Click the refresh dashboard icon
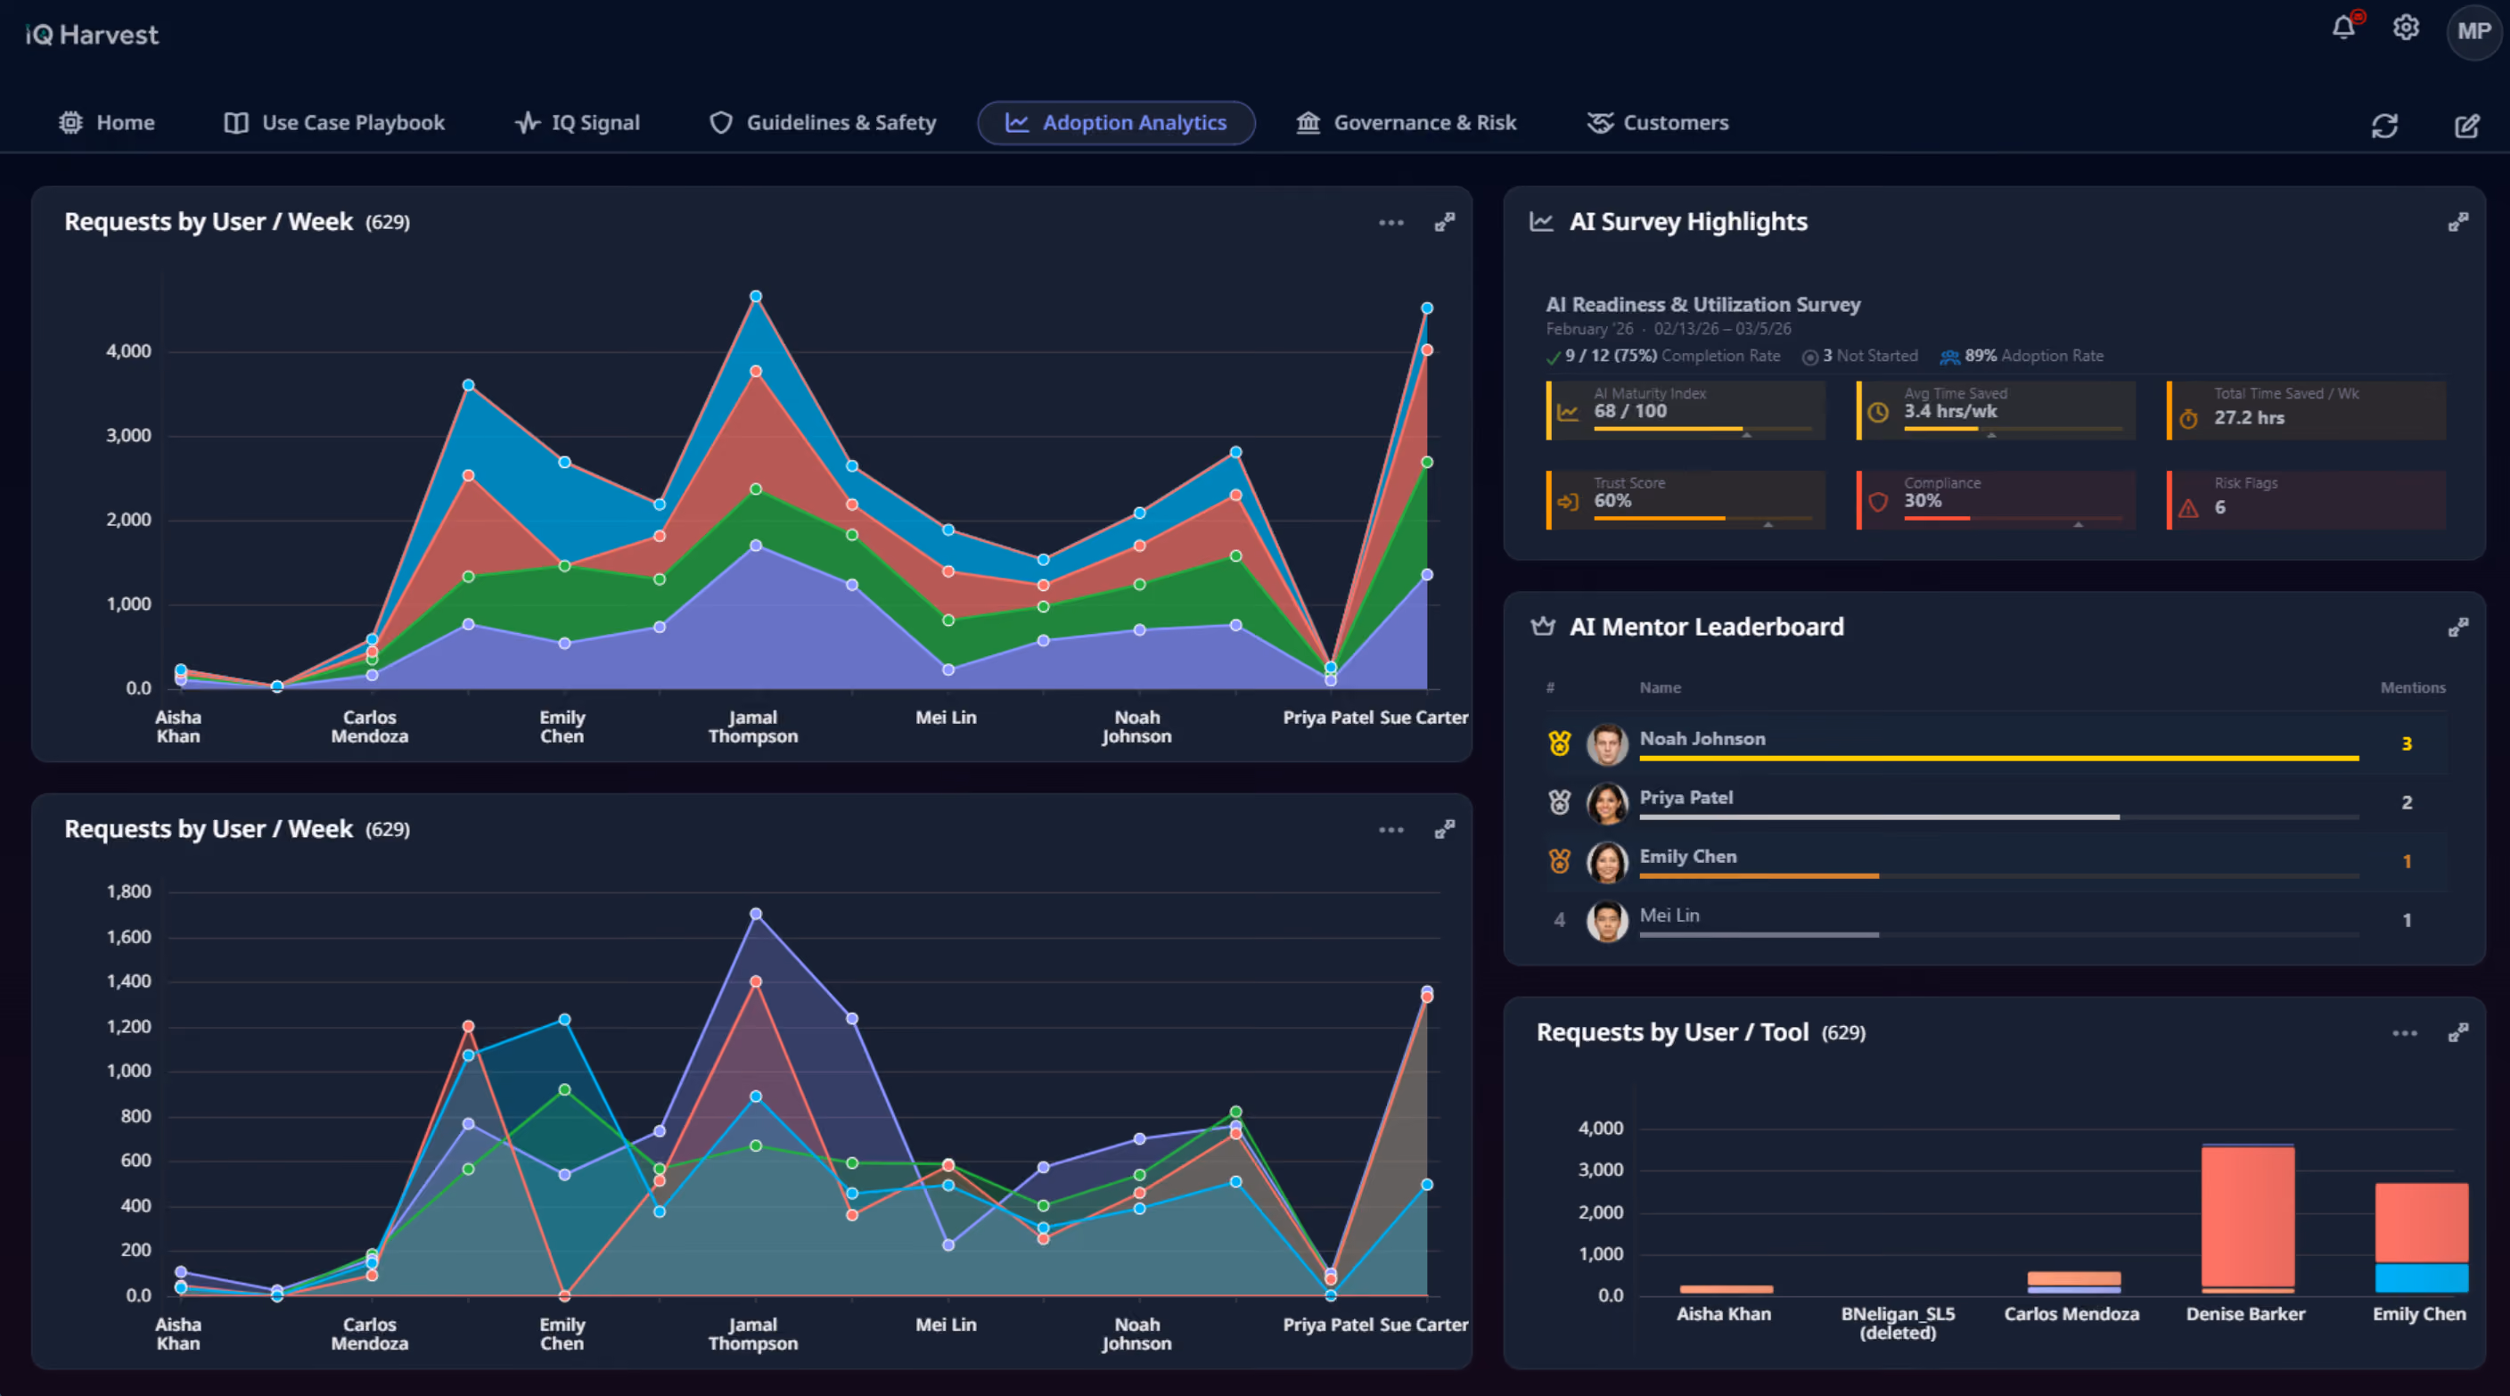The width and height of the screenshot is (2510, 1396). (x=2384, y=126)
